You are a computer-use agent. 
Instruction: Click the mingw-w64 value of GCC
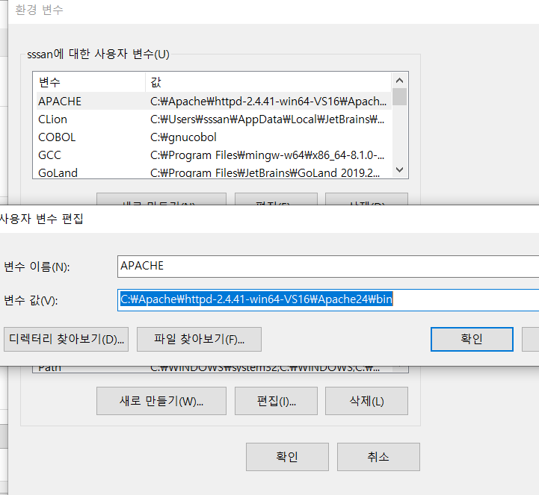coord(267,155)
